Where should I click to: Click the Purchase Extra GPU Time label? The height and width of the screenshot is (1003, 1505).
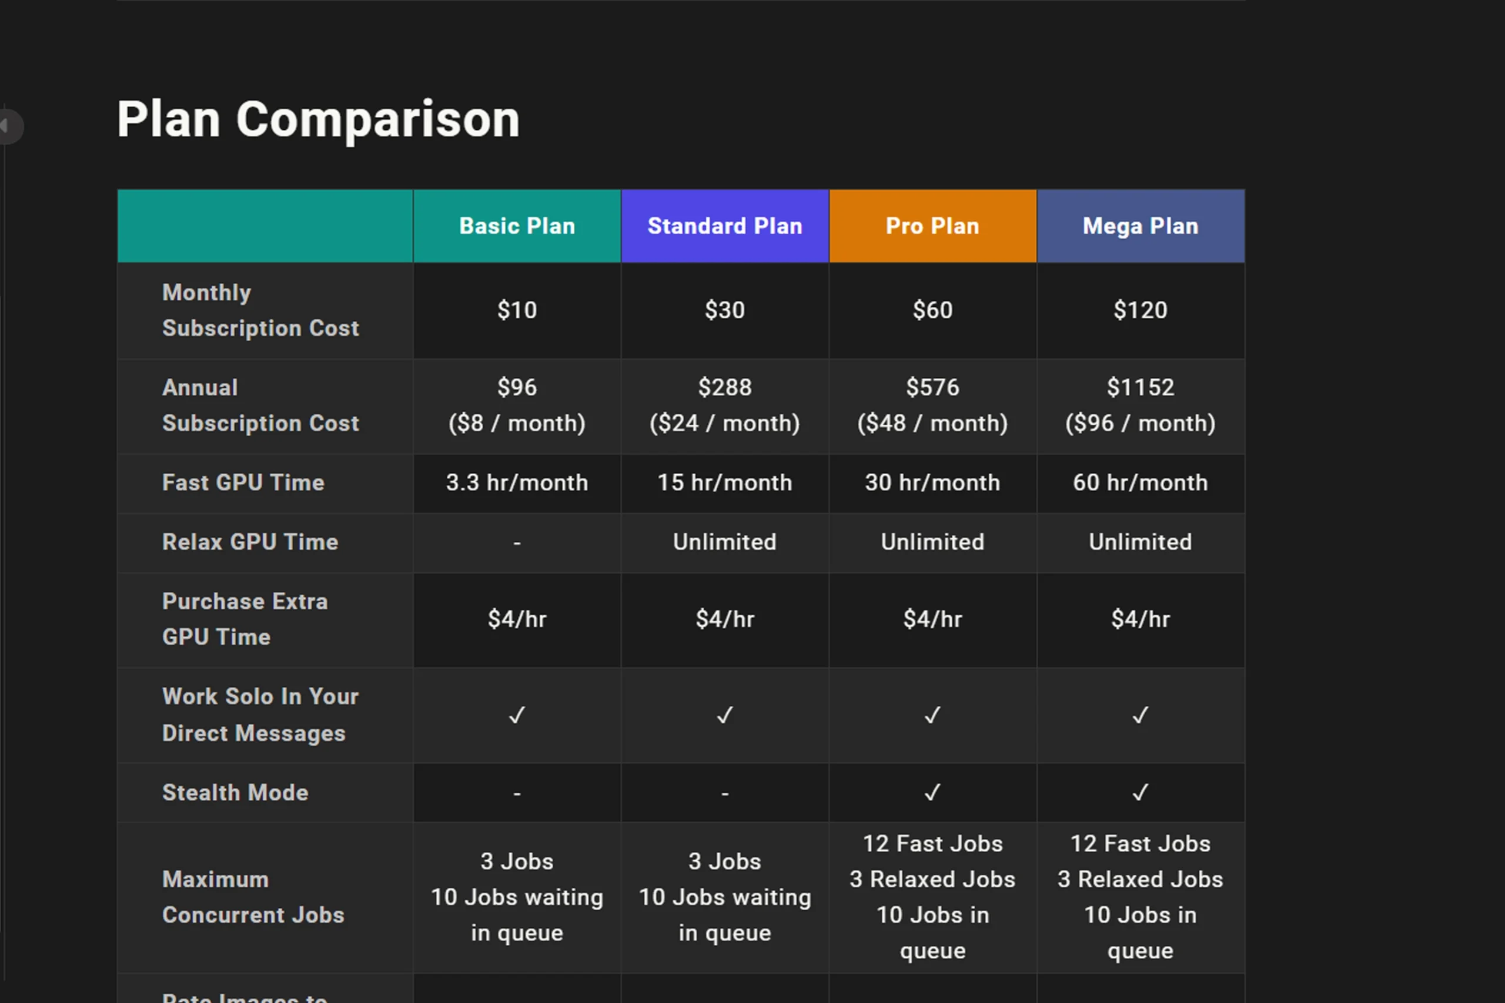(245, 619)
